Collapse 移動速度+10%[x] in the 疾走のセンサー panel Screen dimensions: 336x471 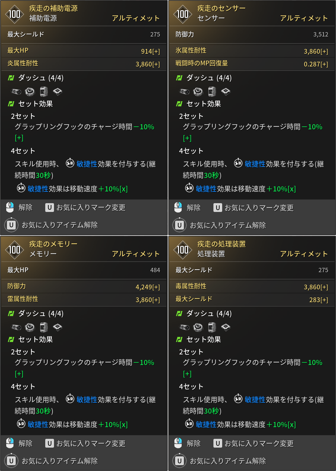coord(291,189)
